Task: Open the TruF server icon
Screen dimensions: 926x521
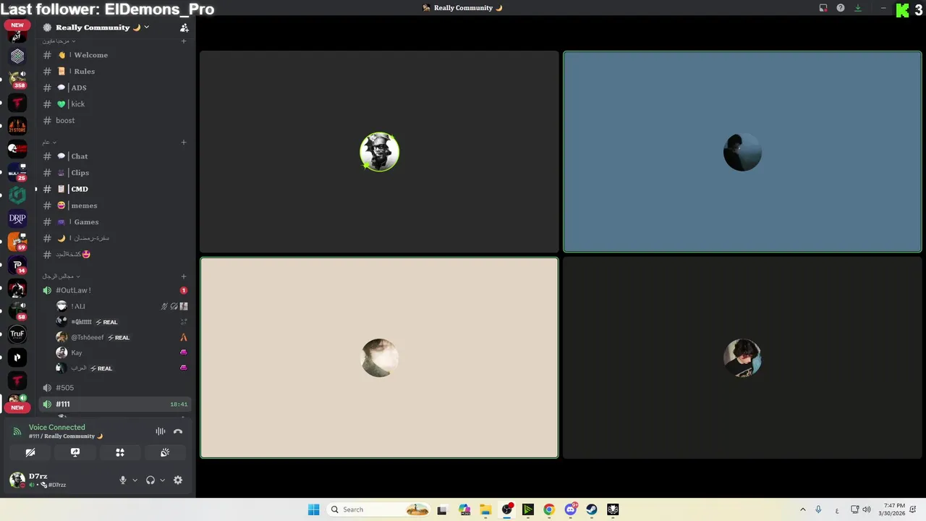Action: [17, 334]
